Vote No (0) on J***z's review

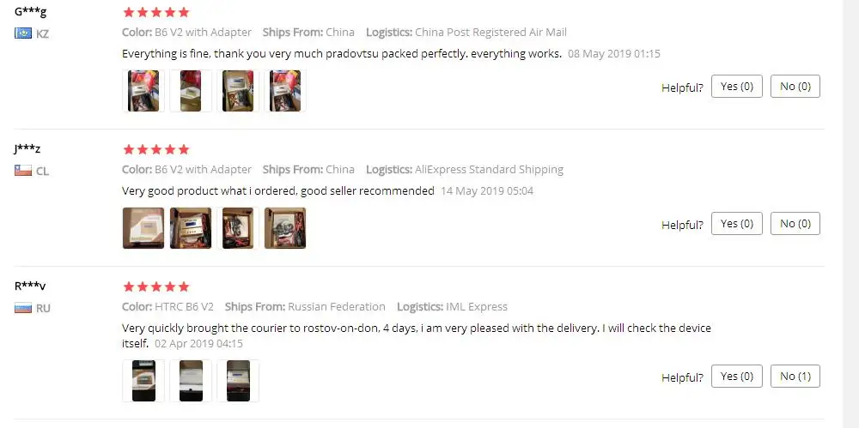pyautogui.click(x=795, y=224)
